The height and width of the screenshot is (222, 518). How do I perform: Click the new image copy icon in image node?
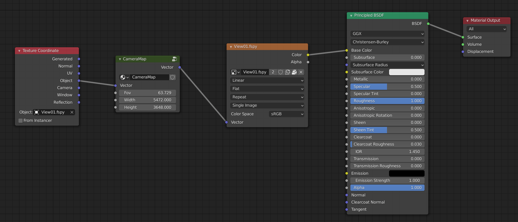pyautogui.click(x=287, y=72)
